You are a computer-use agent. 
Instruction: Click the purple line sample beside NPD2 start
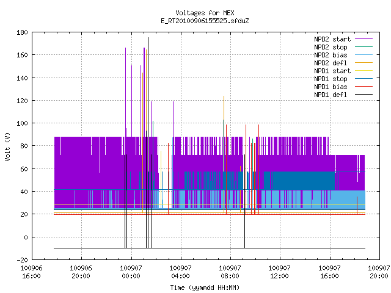[364, 39]
